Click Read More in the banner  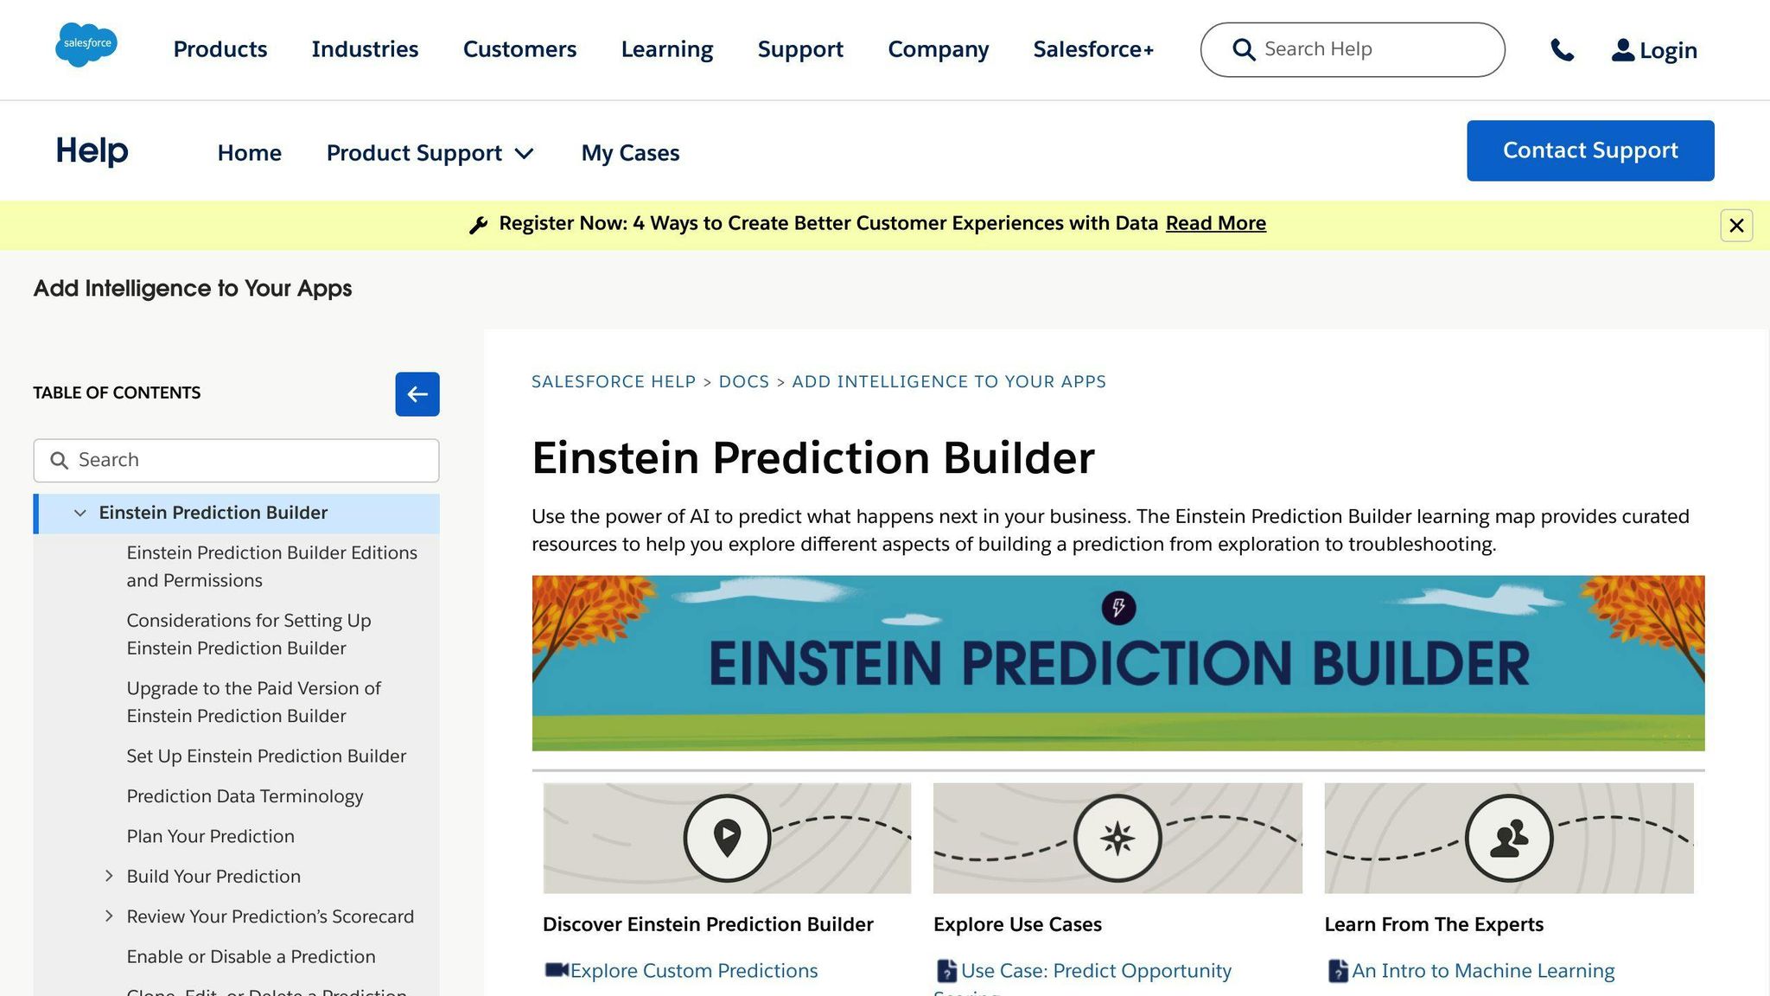tap(1215, 223)
